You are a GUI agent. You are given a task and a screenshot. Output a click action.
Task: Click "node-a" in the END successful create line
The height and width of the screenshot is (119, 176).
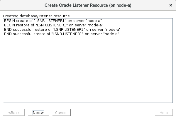point(112,34)
